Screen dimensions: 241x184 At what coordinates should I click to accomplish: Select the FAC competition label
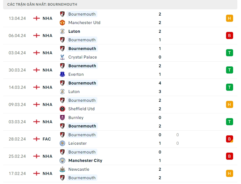click(47, 139)
